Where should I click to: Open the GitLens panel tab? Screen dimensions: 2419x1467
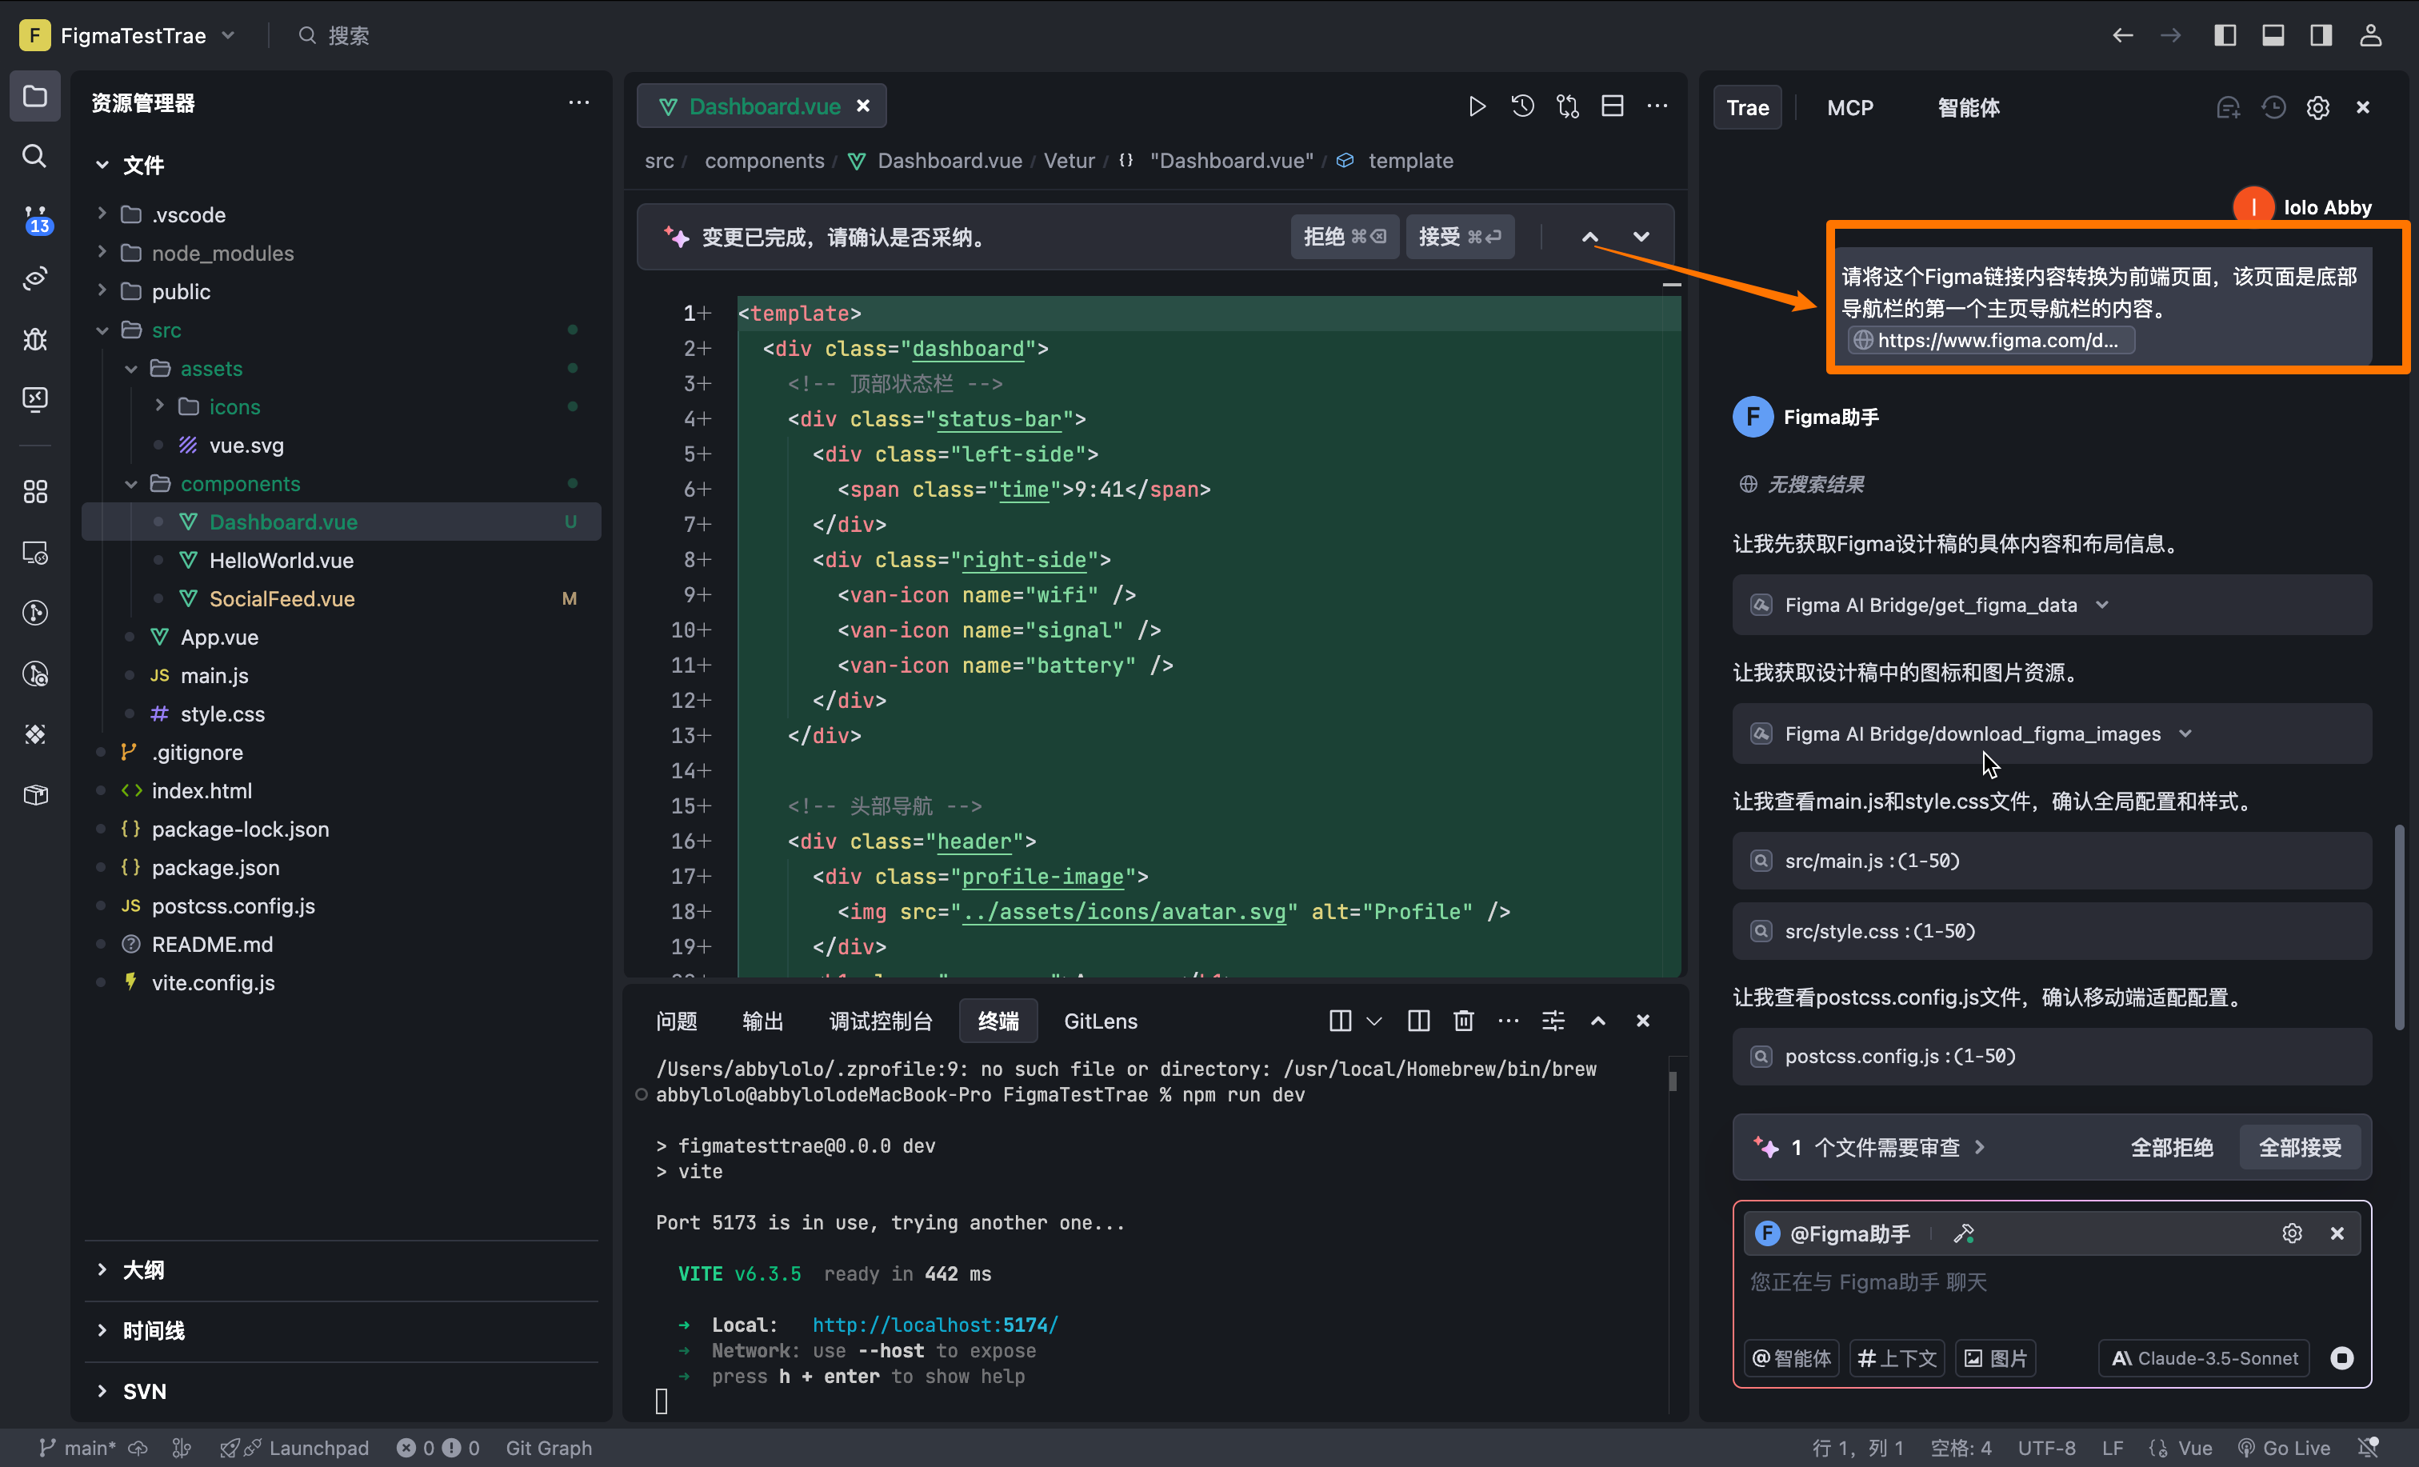tap(1101, 1021)
